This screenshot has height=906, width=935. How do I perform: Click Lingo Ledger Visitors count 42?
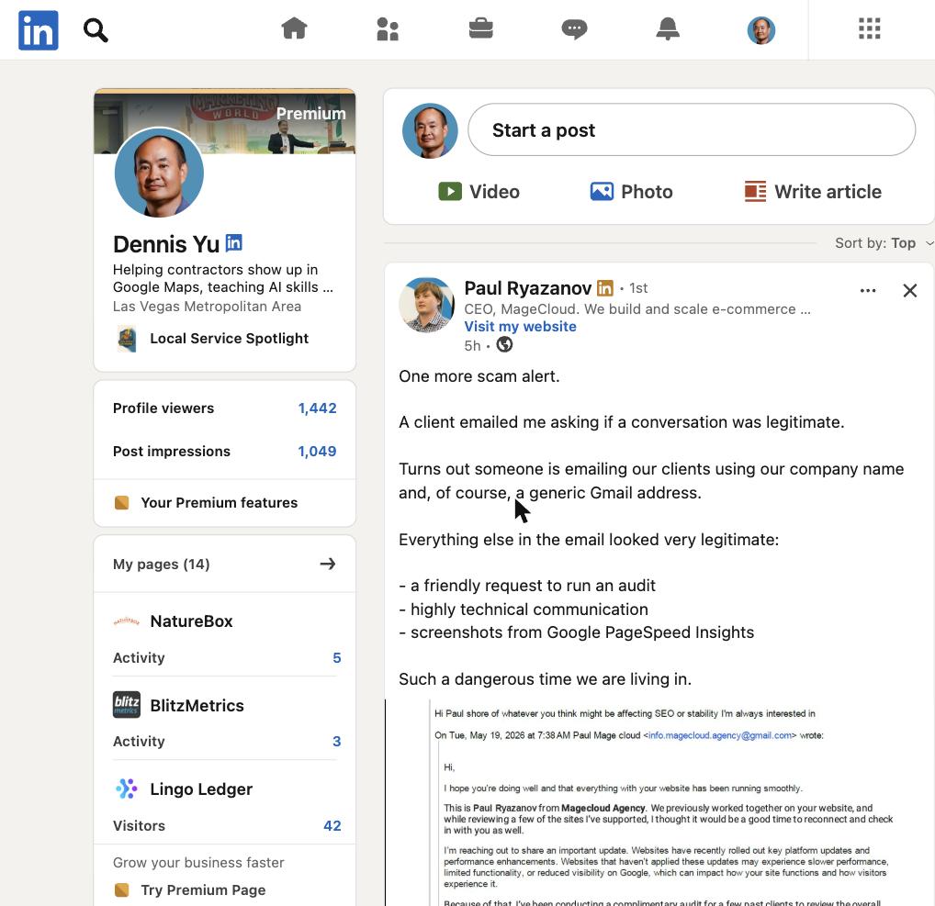pyautogui.click(x=332, y=825)
